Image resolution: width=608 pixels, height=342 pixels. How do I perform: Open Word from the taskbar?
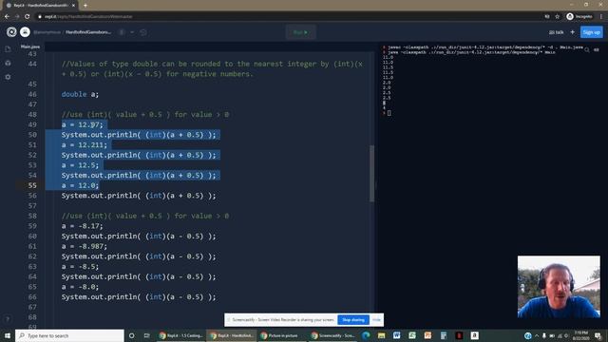[x=397, y=335]
